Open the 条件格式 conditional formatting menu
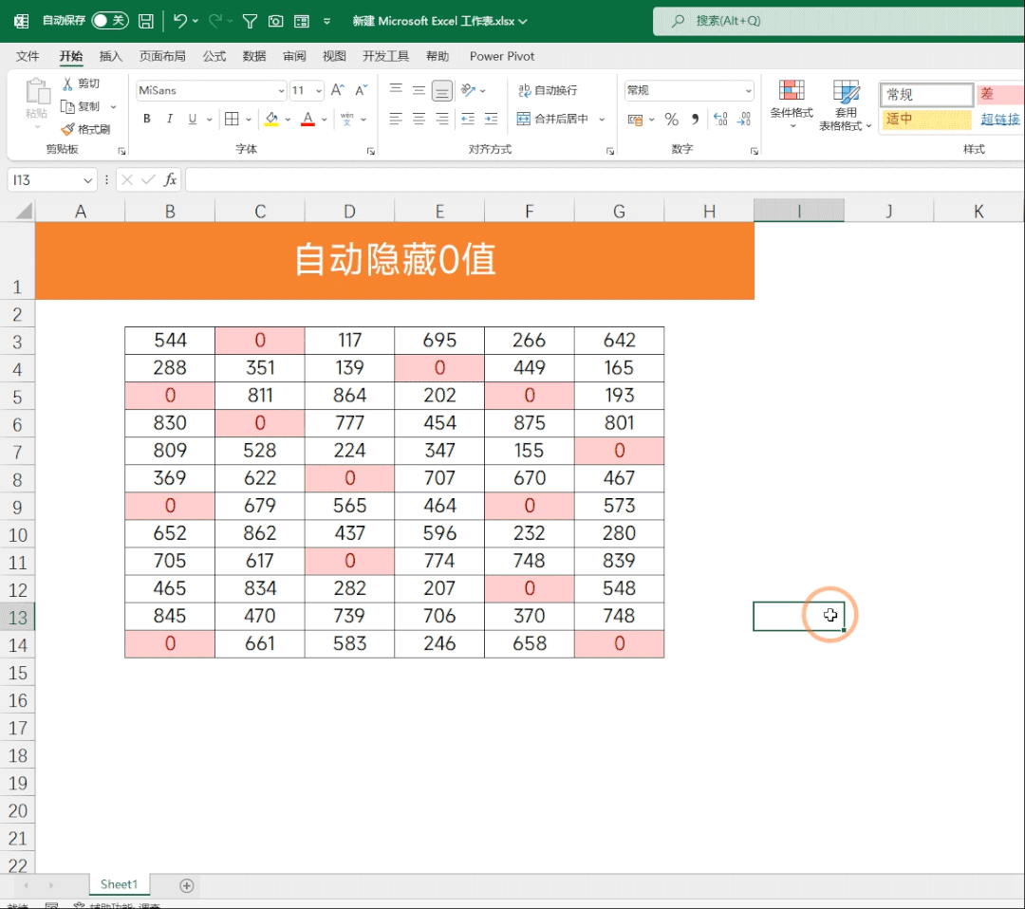This screenshot has width=1025, height=909. (792, 104)
